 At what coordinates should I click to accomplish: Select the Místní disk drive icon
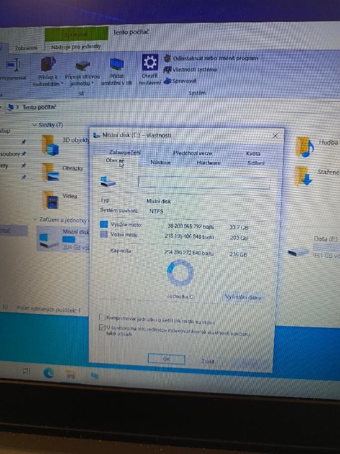point(48,241)
